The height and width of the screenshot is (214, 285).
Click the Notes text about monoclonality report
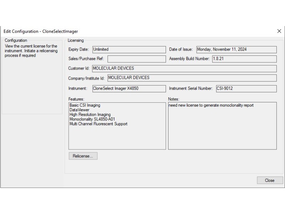pyautogui.click(x=211, y=105)
